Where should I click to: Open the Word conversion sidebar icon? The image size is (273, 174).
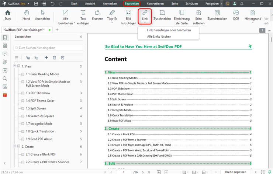pos(5,70)
